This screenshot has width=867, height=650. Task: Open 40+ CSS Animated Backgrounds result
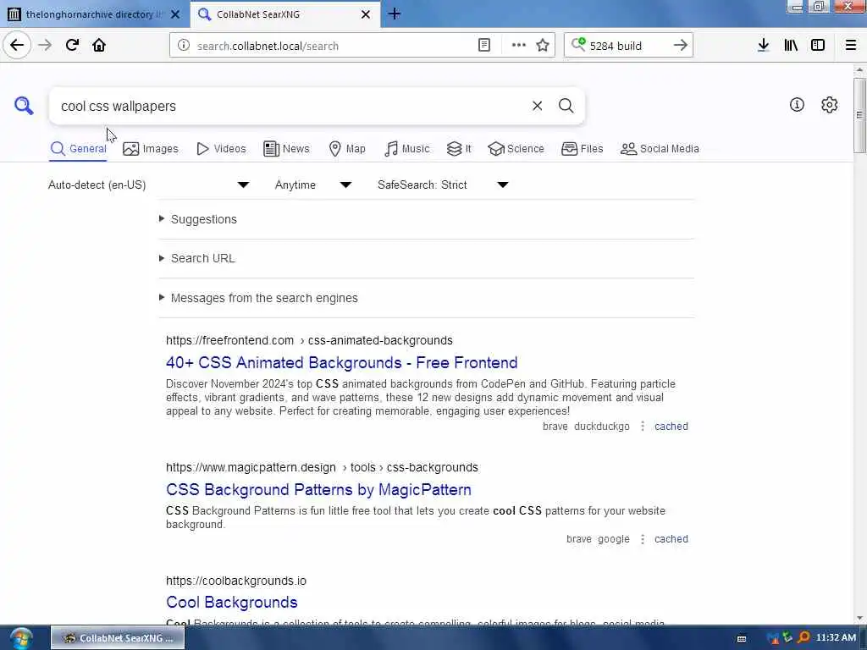tap(342, 362)
